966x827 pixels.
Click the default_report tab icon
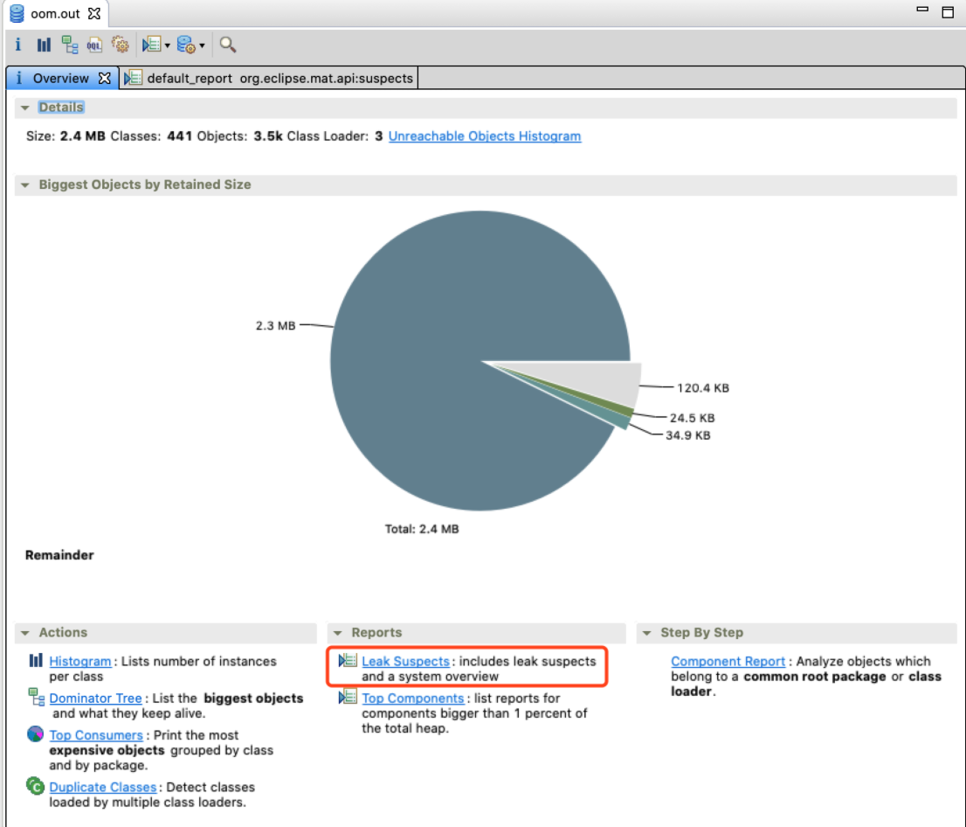(x=133, y=78)
